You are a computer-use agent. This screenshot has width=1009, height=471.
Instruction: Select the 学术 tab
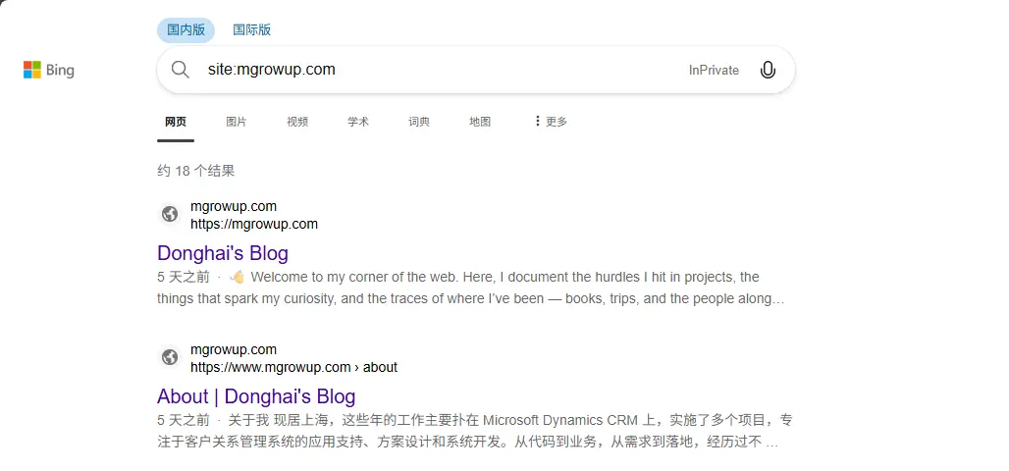click(358, 122)
